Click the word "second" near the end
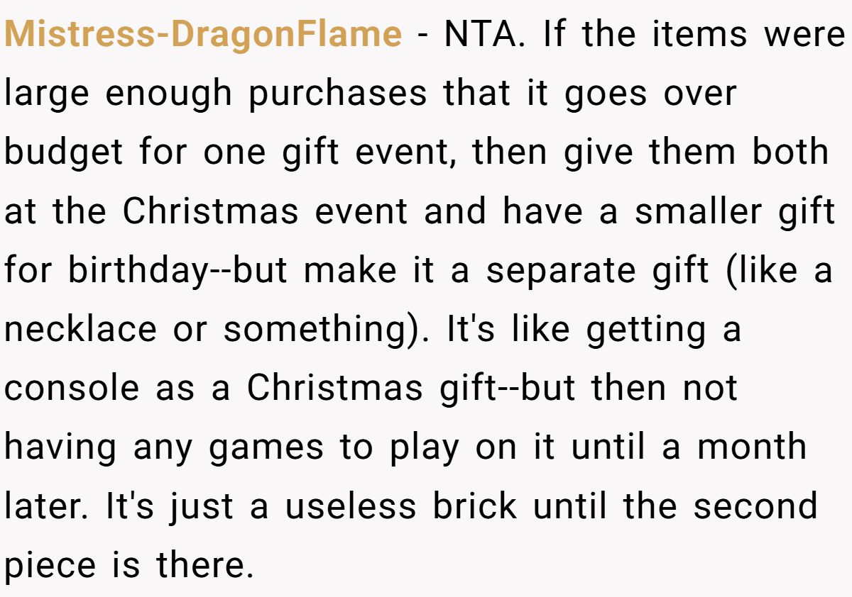Screen dimensions: 852x597 click(755, 506)
